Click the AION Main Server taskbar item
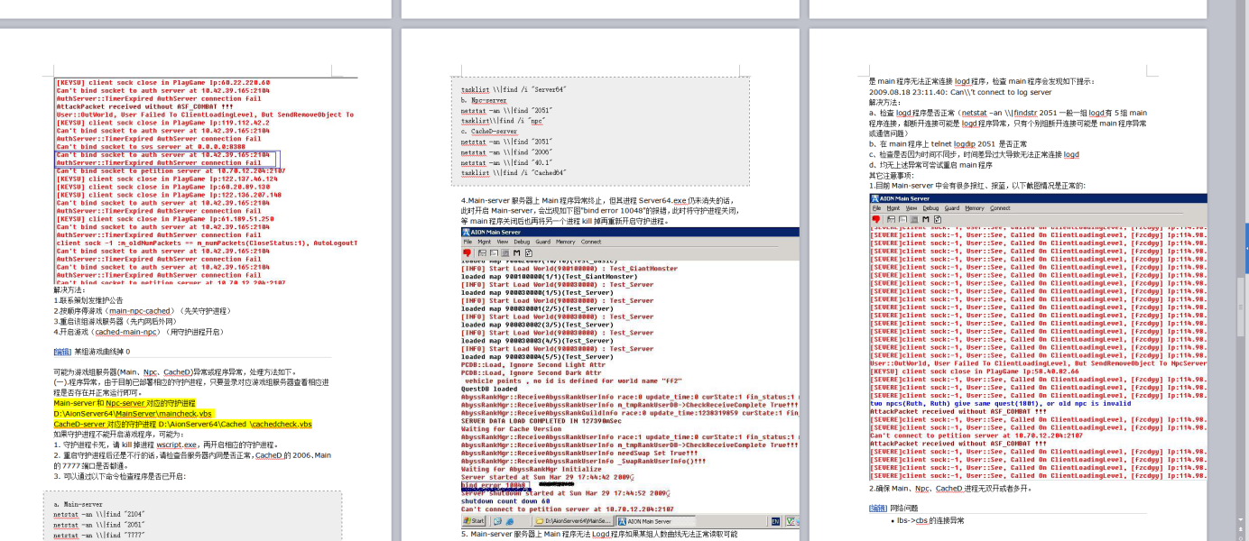 pyautogui.click(x=644, y=521)
